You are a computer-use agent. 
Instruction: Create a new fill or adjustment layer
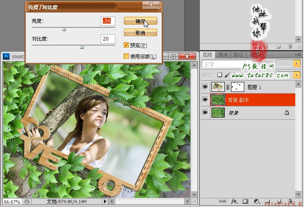coord(257,201)
